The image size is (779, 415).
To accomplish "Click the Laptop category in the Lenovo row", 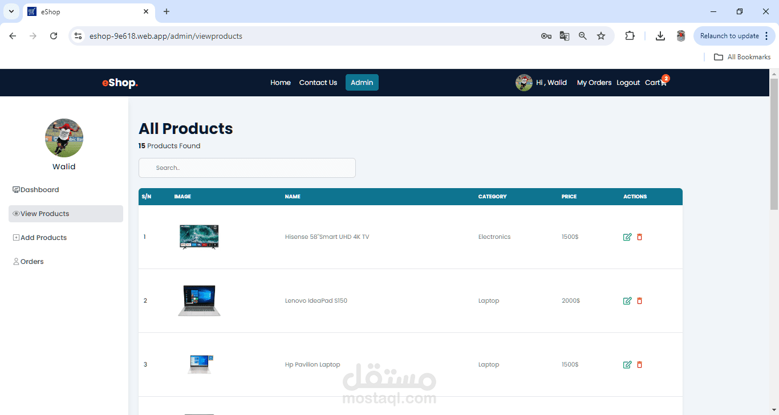I will [489, 301].
